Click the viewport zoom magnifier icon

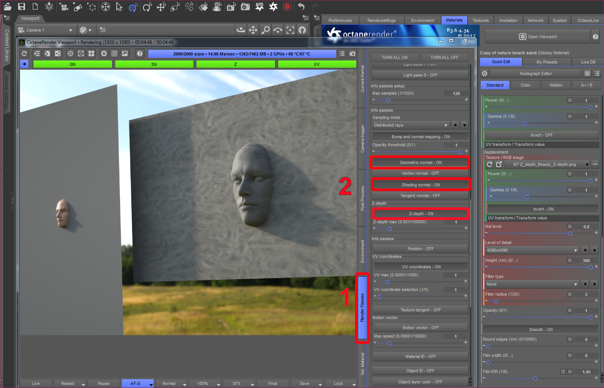[265, 30]
